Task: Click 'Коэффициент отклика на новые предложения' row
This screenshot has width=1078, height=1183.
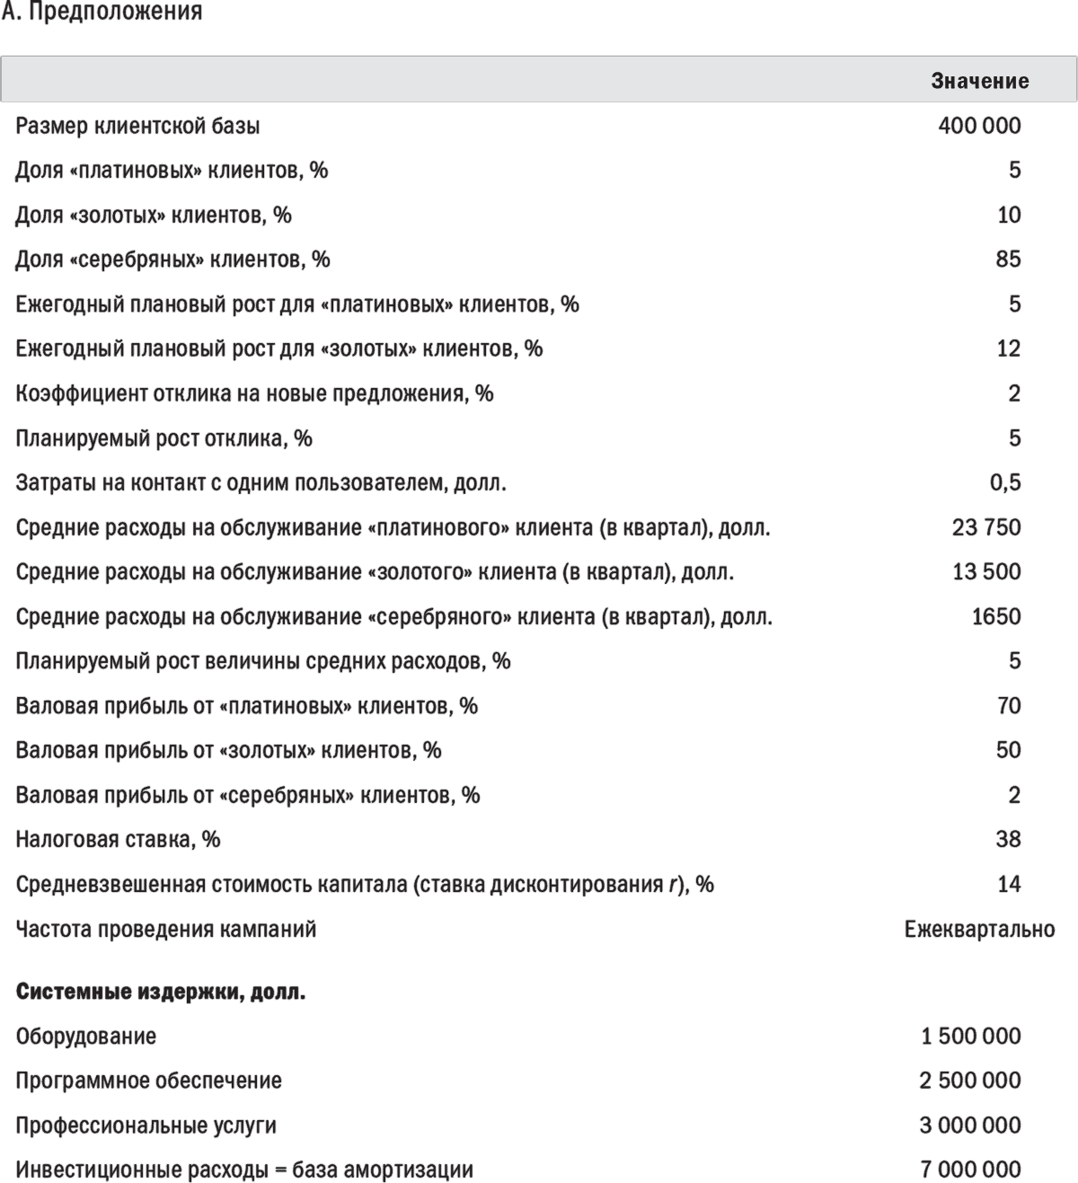Action: 255,393
